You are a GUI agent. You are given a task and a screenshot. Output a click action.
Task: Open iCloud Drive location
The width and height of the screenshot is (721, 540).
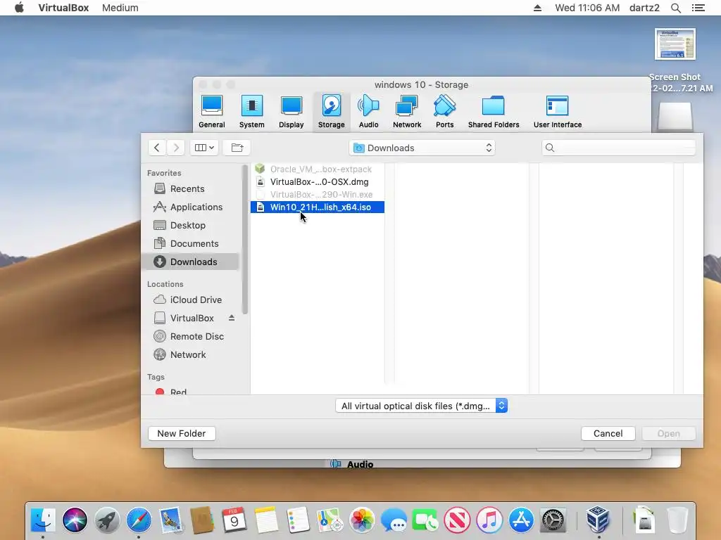pyautogui.click(x=190, y=300)
